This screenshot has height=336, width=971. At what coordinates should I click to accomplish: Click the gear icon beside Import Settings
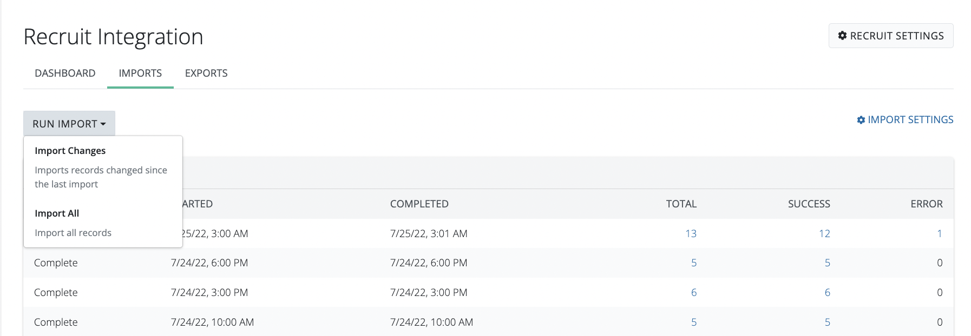pyautogui.click(x=861, y=120)
